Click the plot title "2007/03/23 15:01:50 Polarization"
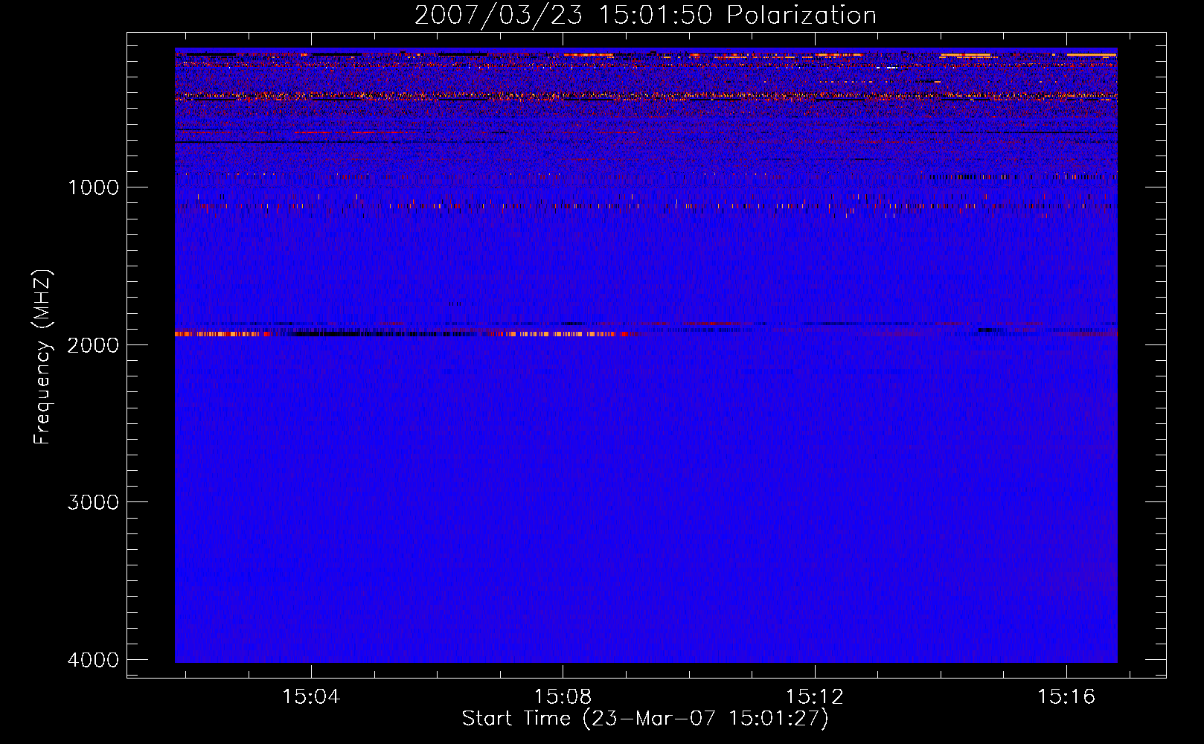Screen dimensions: 1204x744 coord(645,15)
